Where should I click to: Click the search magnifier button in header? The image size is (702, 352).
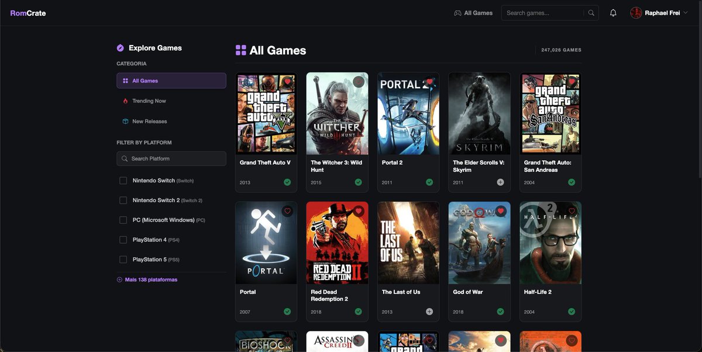pyautogui.click(x=591, y=13)
